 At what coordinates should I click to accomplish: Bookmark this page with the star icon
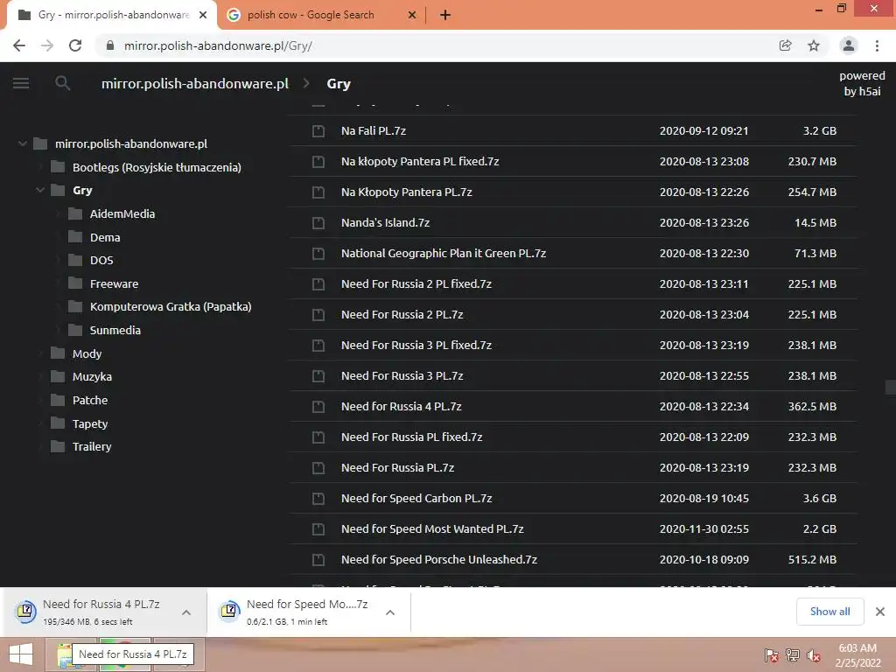(814, 45)
